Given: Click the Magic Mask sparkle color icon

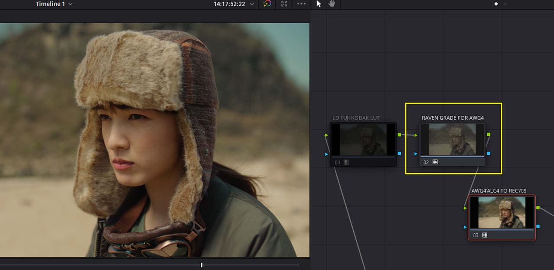Looking at the screenshot, I should (267, 4).
